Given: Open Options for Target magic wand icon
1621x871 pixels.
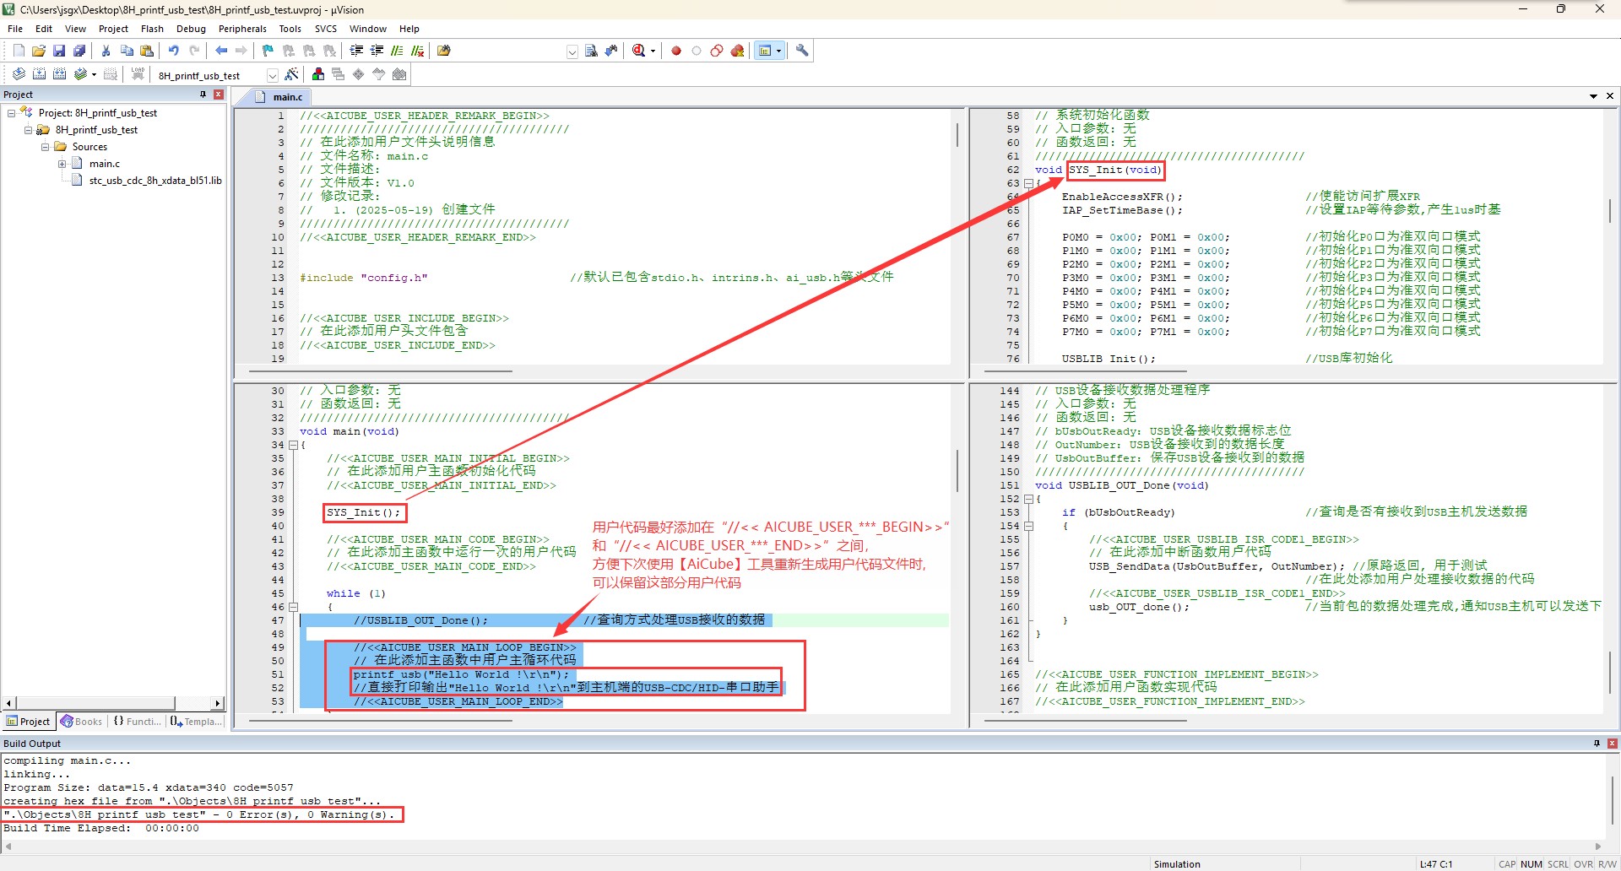Looking at the screenshot, I should pos(291,75).
